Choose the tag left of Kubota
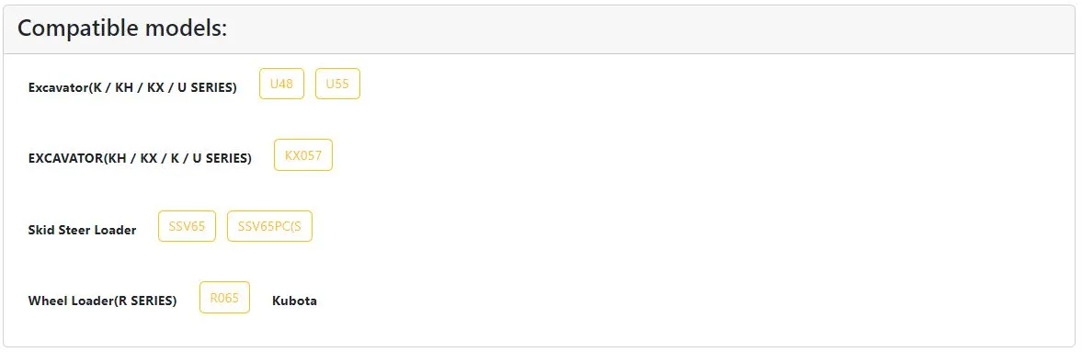This screenshot has width=1082, height=352. [x=224, y=298]
